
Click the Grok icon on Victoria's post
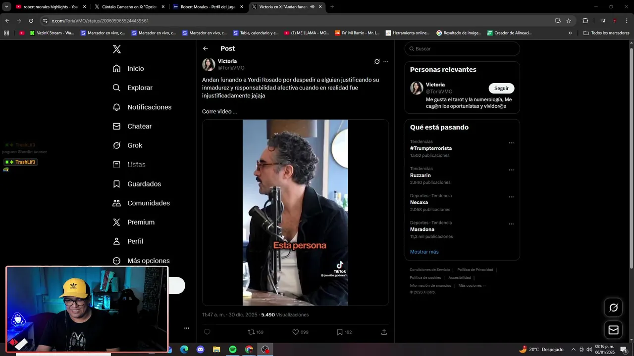pos(377,61)
